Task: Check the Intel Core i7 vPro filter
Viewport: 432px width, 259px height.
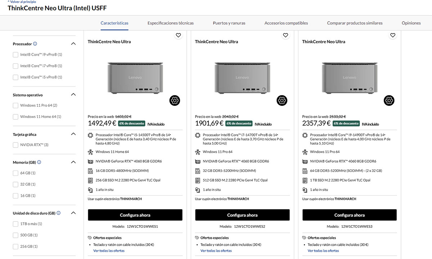Action: (15, 66)
